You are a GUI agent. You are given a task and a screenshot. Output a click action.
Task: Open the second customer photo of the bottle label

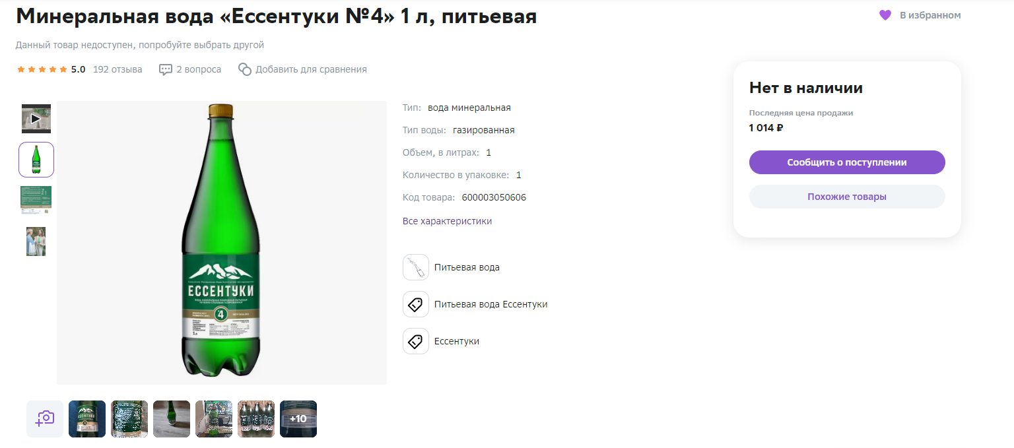tap(129, 419)
